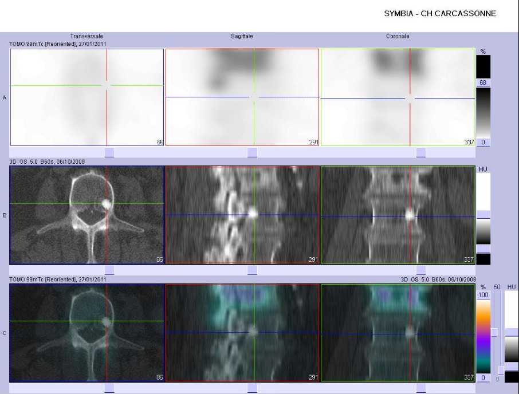Viewport: 519px width, 394px height.
Task: Click the slice slider thumb under row A transversal view
Action: [x=109, y=152]
